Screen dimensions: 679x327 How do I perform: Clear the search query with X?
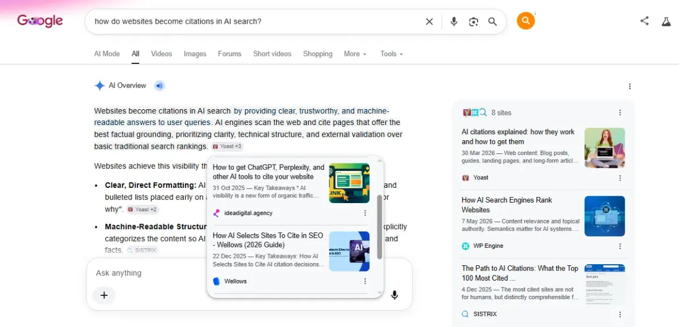[429, 21]
